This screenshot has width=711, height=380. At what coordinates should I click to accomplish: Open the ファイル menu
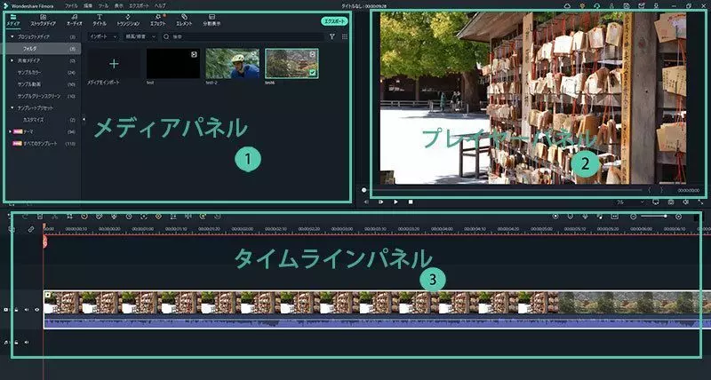tap(71, 5)
